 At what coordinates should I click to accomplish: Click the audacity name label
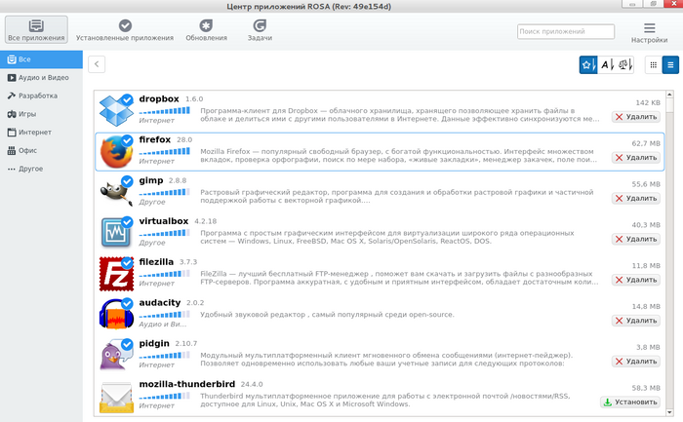tap(160, 302)
